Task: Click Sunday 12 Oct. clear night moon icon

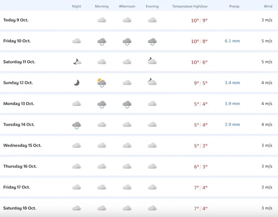Action: (x=76, y=82)
